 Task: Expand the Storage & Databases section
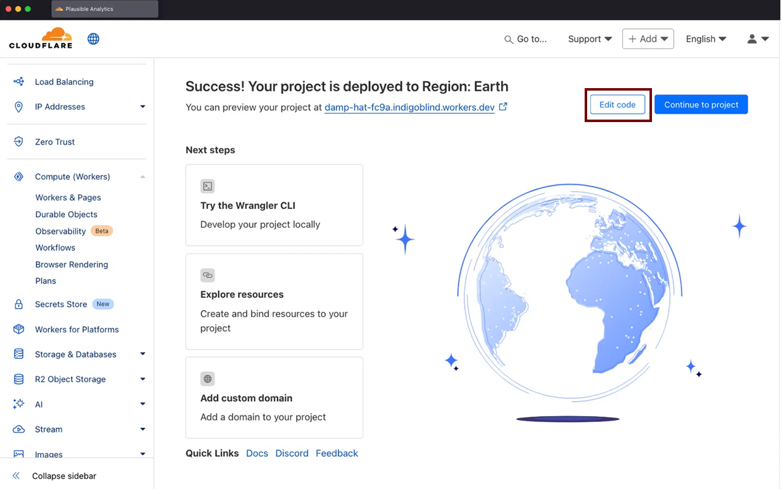143,354
